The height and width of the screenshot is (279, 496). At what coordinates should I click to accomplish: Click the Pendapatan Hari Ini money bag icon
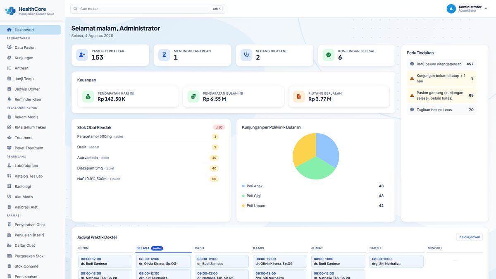coord(88,97)
